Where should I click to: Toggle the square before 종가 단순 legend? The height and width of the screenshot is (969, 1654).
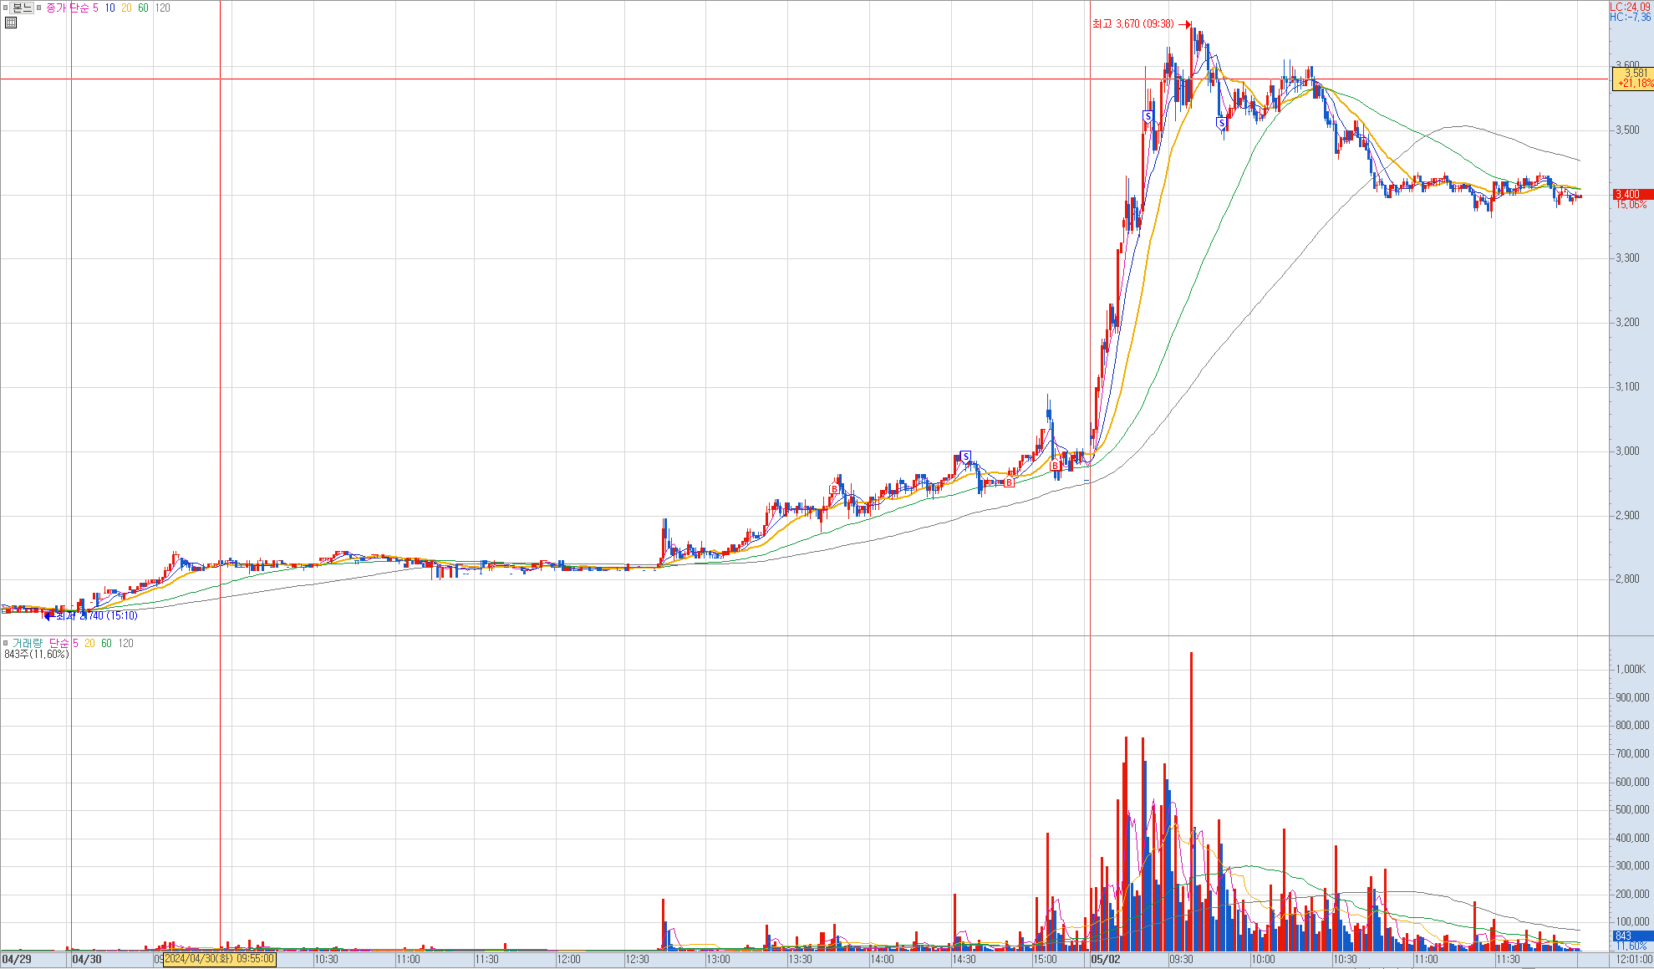tap(39, 8)
